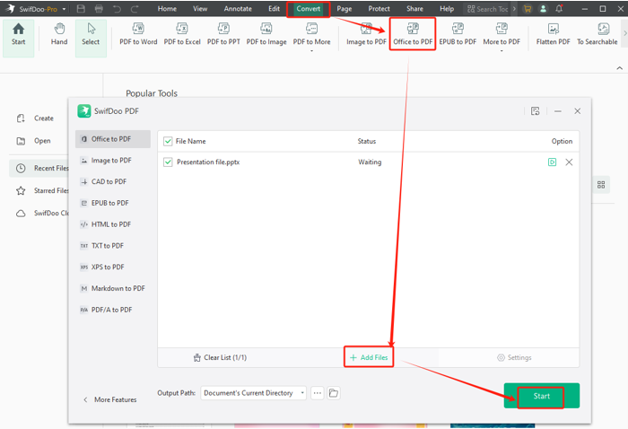Click Clear List (1/1)

coord(220,358)
